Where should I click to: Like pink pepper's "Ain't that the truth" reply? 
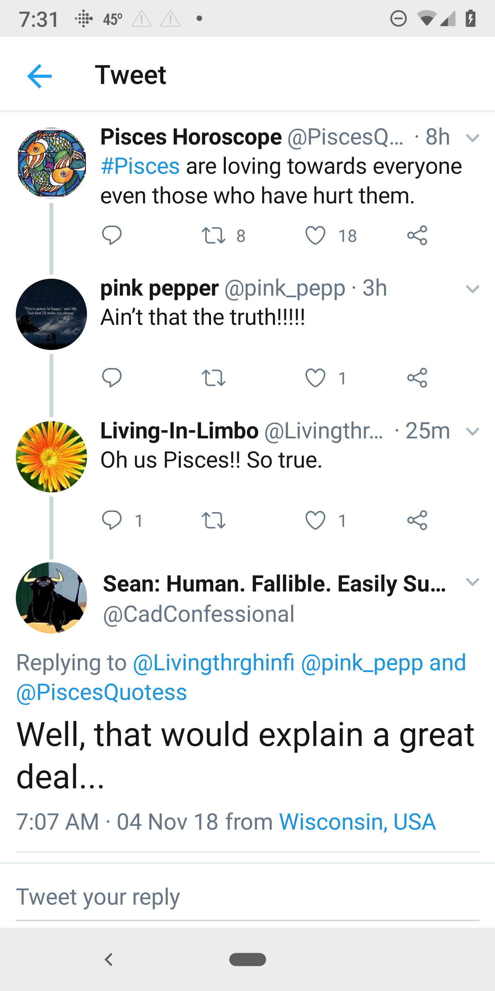click(x=316, y=378)
